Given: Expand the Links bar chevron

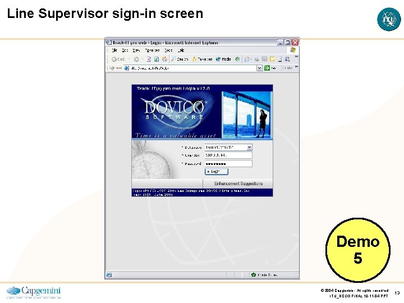Looking at the screenshot, I should click(296, 67).
